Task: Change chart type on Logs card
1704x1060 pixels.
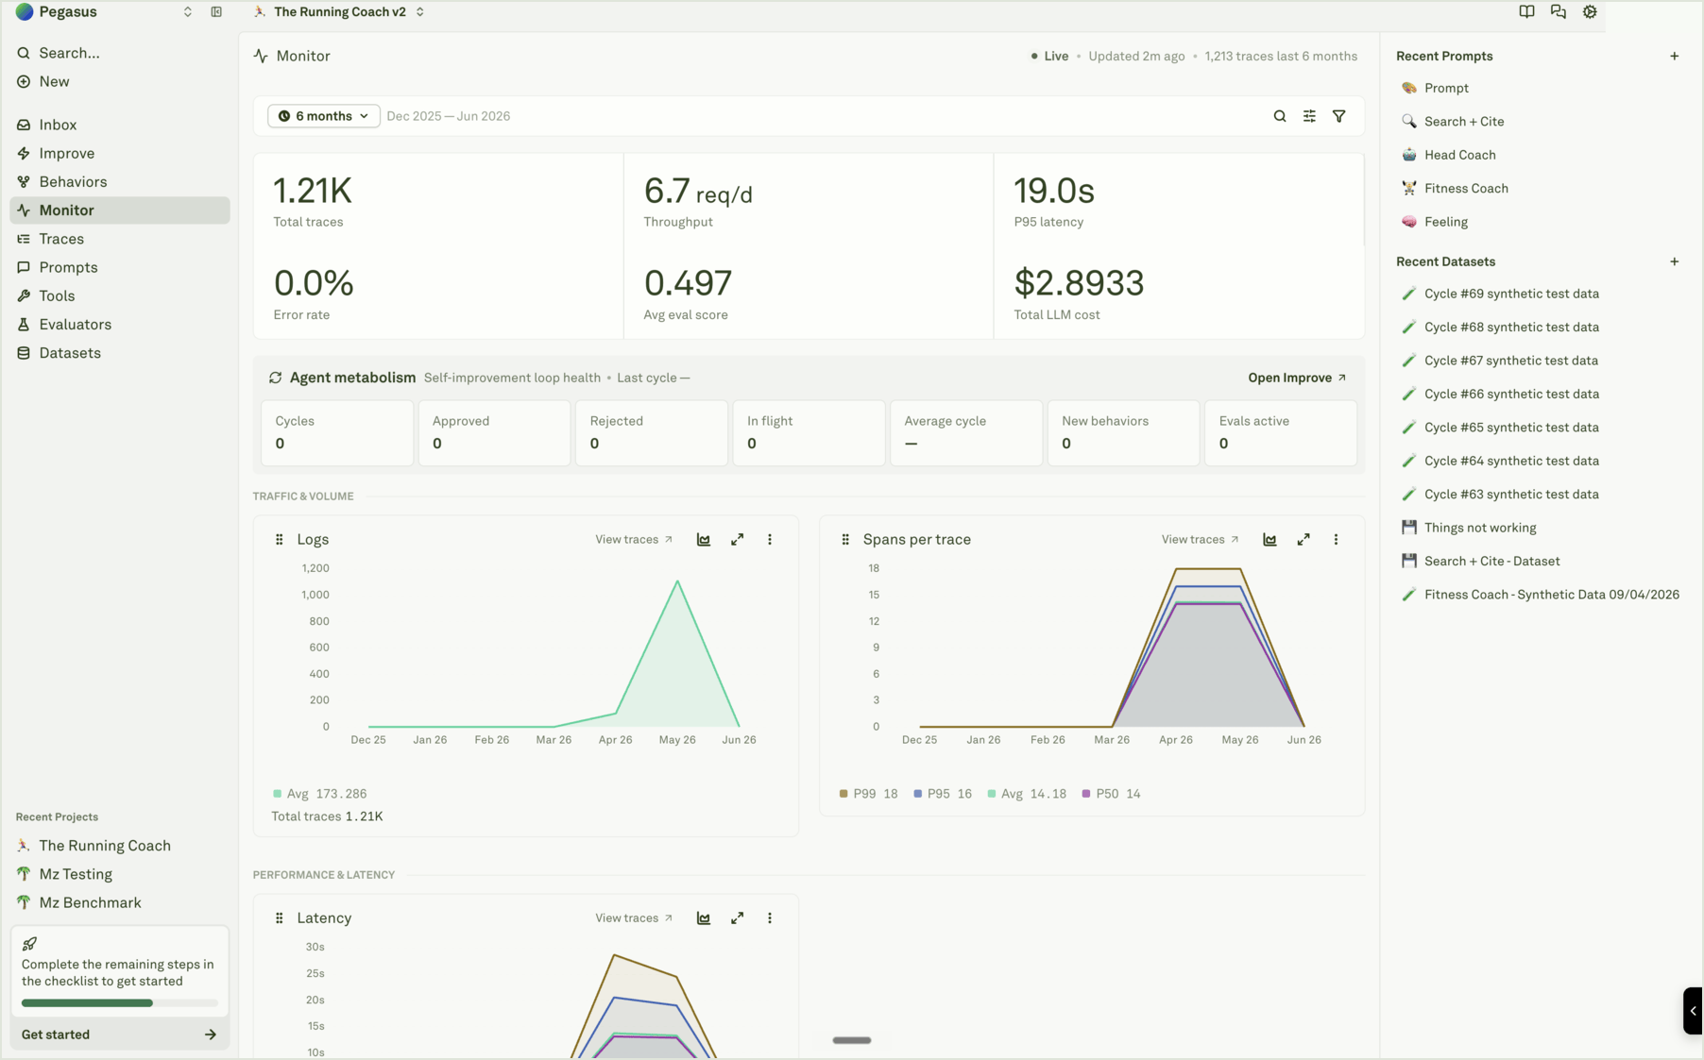Action: pyautogui.click(x=704, y=540)
